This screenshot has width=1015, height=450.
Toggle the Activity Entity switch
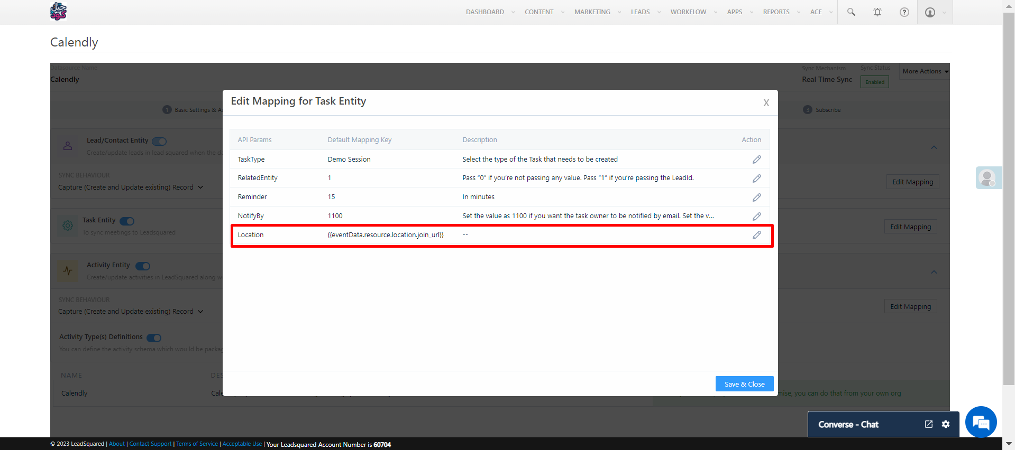tap(143, 266)
